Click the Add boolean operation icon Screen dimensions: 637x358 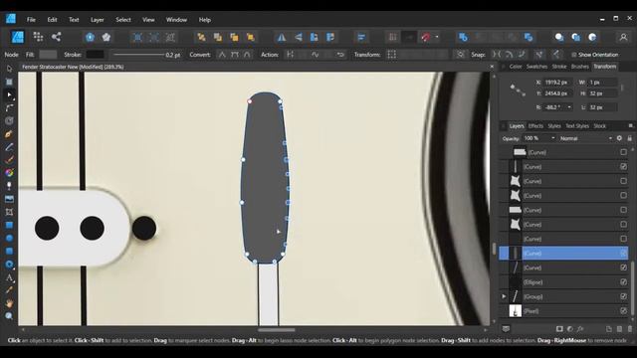[463, 38]
